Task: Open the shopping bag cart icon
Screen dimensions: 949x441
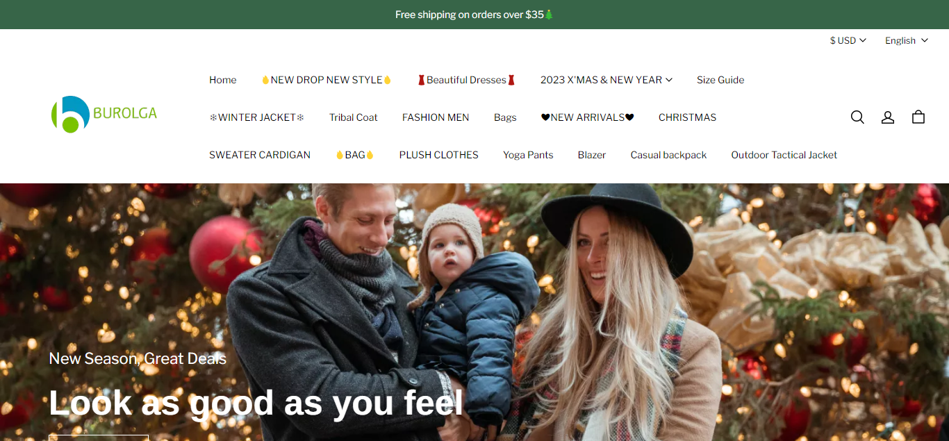Action: (x=918, y=117)
